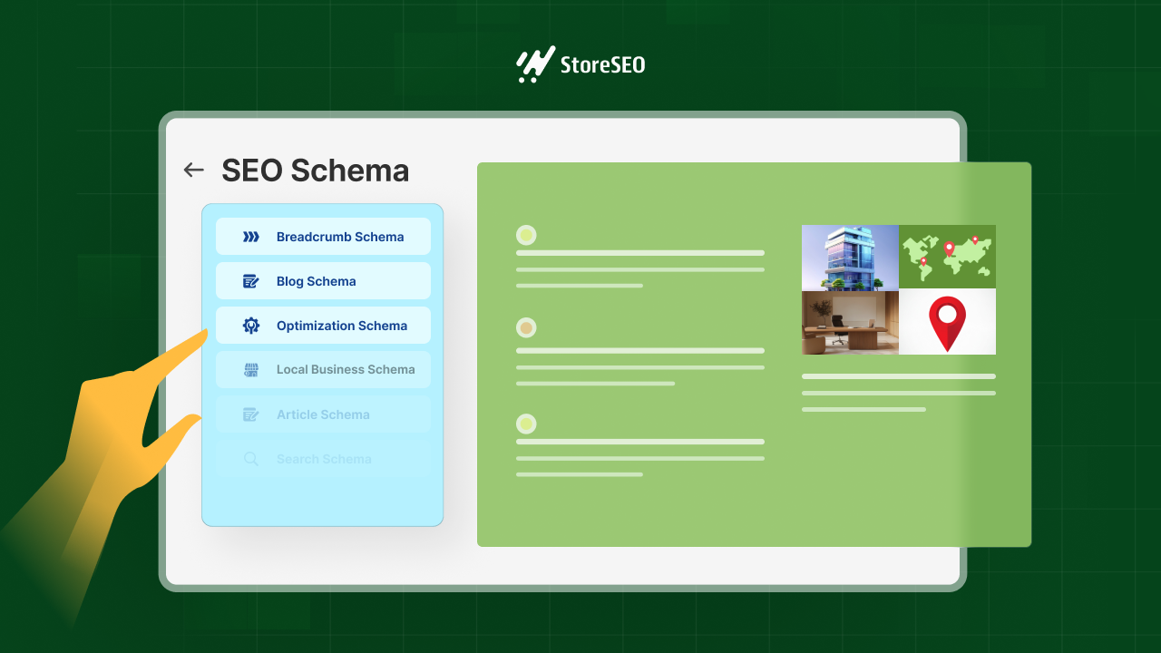Toggle the first green bullet indicator

pos(526,235)
